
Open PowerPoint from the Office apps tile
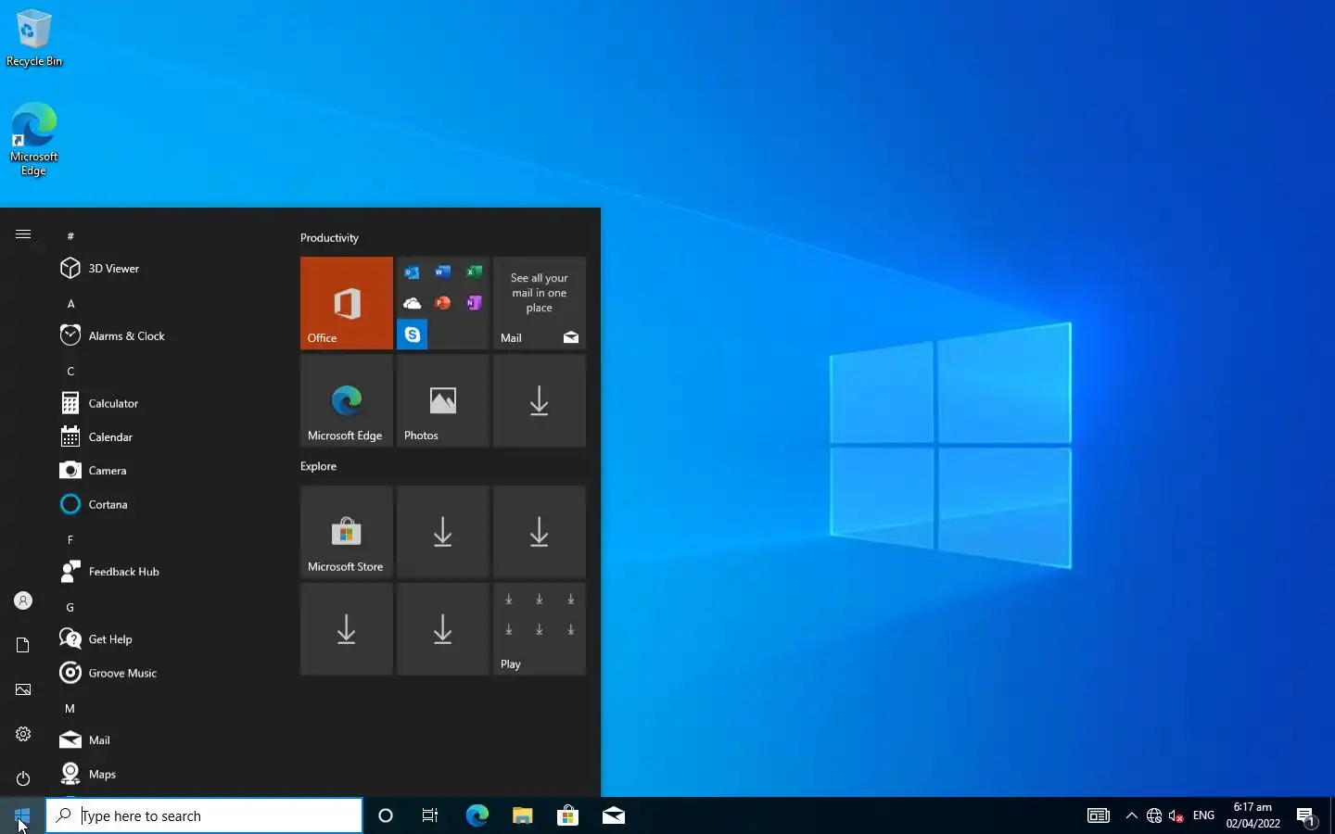click(x=443, y=303)
